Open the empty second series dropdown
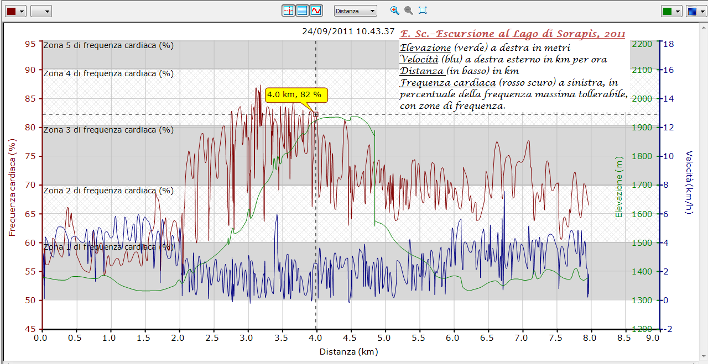708x364 pixels. [x=41, y=10]
